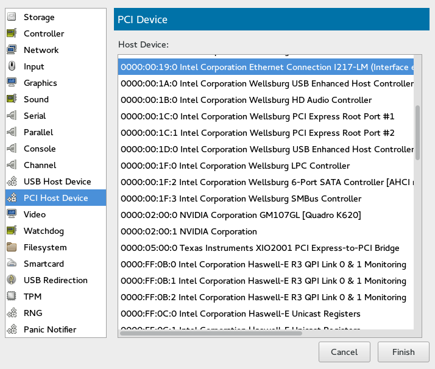
Task: Click the Network adapter icon
Action: 12,50
